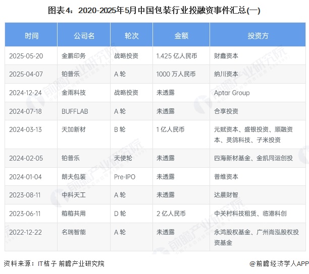Click the @前瞻经济学人APP credit
The image size is (309, 274).
tap(279, 263)
